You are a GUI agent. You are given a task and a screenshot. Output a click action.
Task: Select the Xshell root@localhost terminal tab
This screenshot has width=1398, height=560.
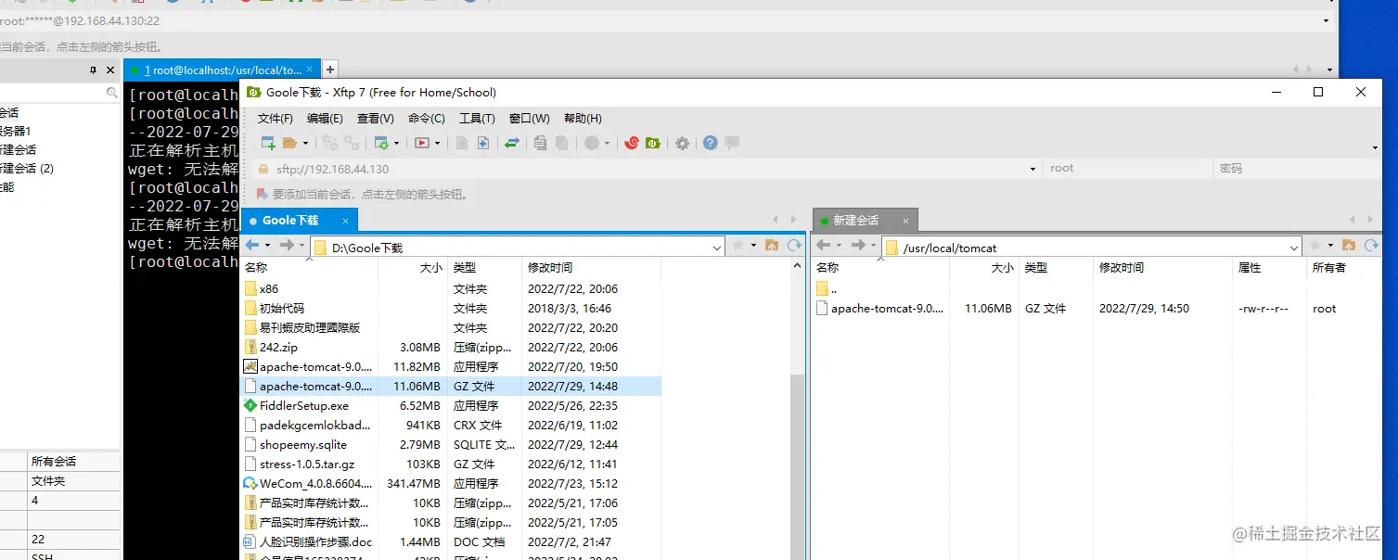click(x=223, y=70)
